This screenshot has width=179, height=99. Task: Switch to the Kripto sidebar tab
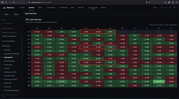pos(6,14)
